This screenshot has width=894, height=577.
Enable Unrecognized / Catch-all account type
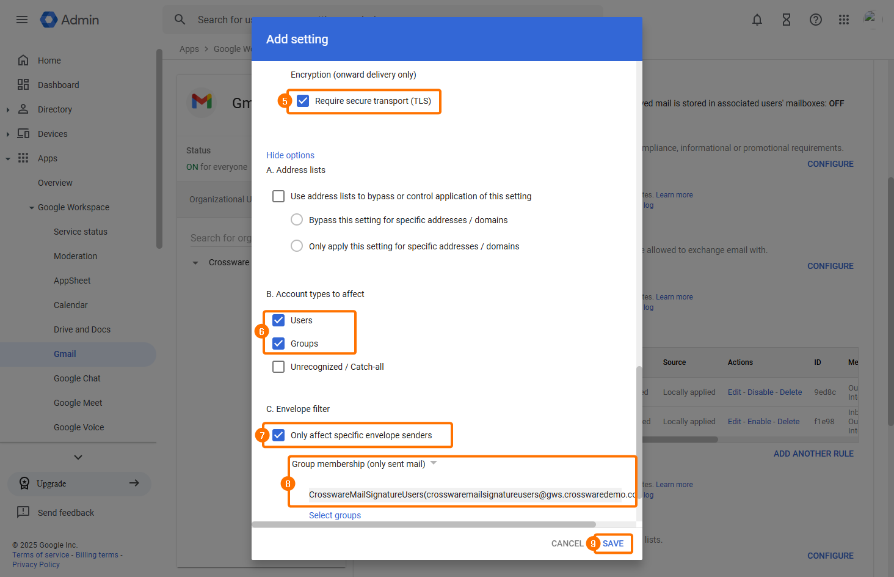(278, 367)
